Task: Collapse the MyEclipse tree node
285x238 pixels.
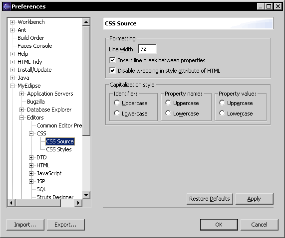Action: [12, 86]
